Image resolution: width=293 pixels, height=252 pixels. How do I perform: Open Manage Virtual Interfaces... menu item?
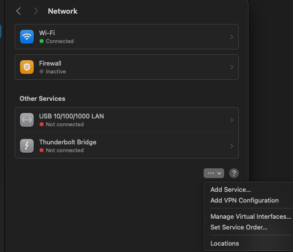coord(251,216)
